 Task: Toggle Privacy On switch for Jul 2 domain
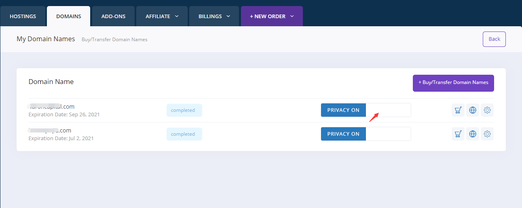pyautogui.click(x=366, y=134)
